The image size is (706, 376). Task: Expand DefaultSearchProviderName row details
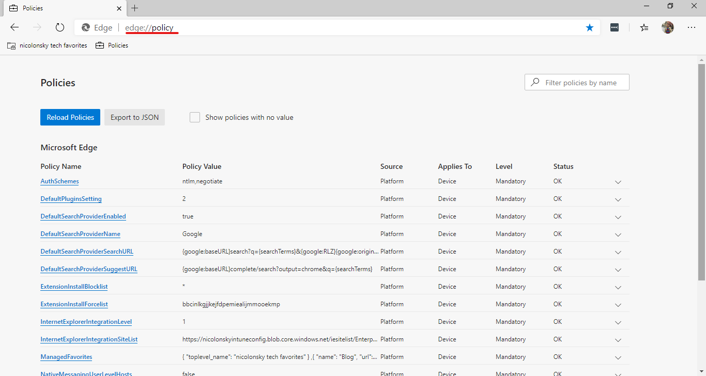[x=618, y=234]
